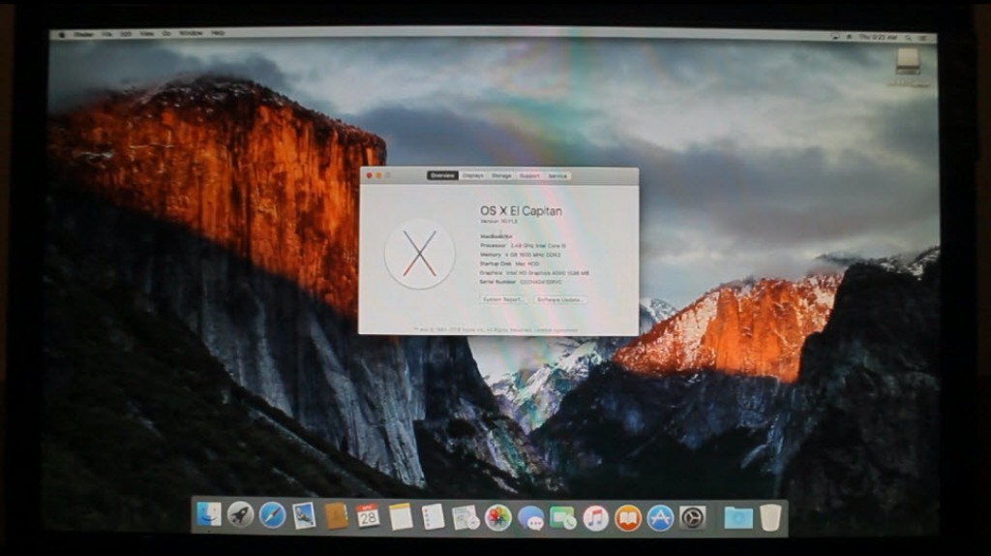Select the Overview tab

pos(442,175)
